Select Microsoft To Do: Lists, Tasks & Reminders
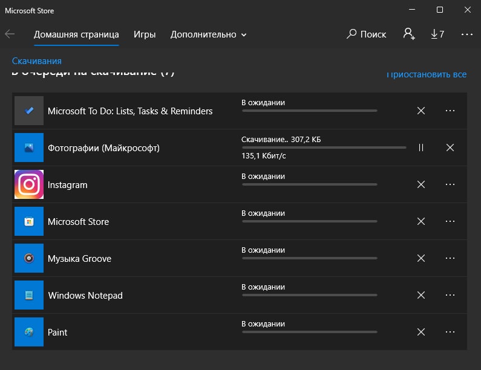This screenshot has height=370, width=481. [x=130, y=111]
